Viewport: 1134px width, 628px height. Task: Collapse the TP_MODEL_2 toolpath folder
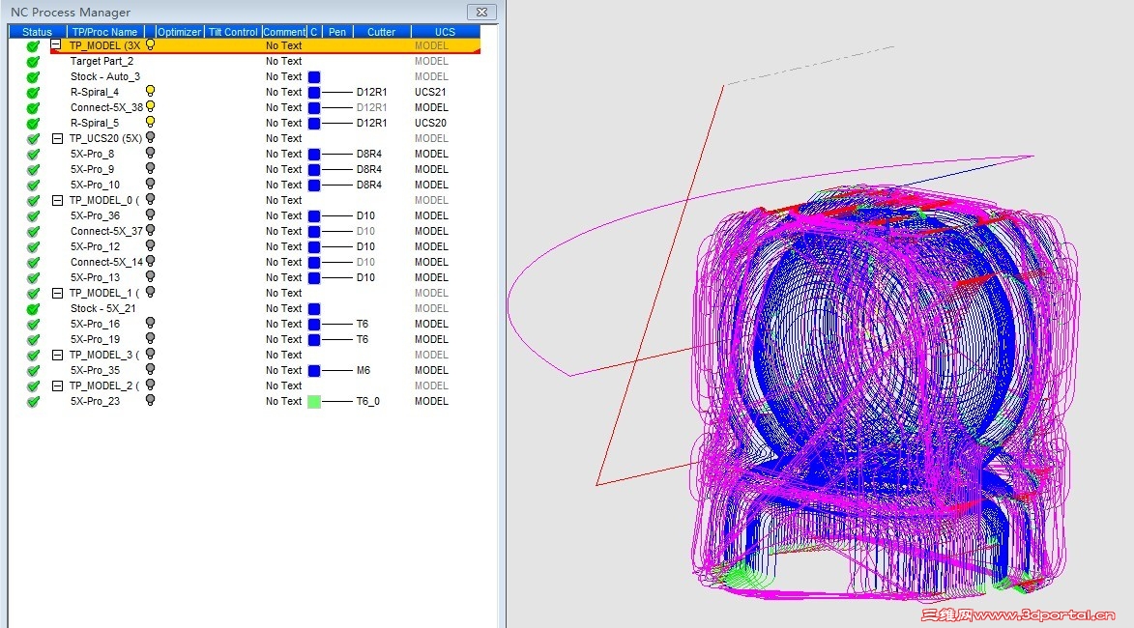[57, 385]
